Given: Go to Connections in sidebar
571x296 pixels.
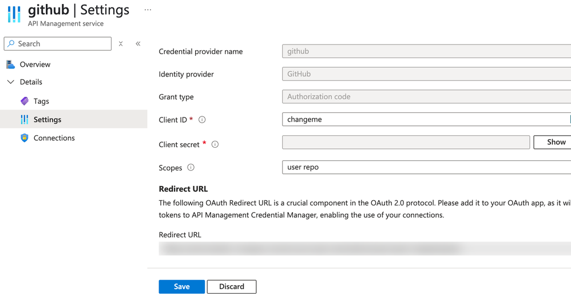Looking at the screenshot, I should click(54, 138).
